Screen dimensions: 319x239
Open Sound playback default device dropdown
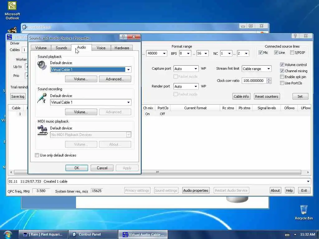coord(128,70)
